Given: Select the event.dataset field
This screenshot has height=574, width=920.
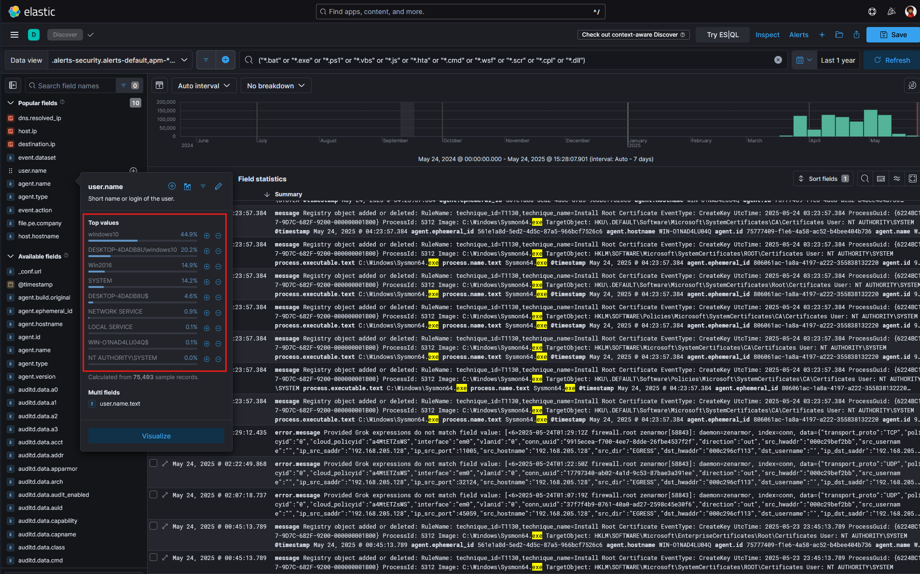Looking at the screenshot, I should pos(37,158).
